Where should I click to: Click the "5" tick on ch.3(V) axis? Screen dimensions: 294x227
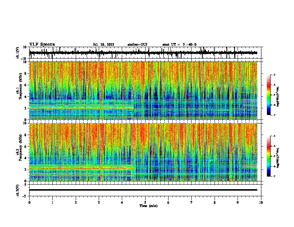26,185
